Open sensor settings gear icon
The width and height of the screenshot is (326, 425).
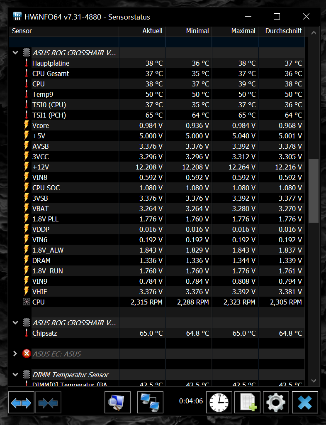point(276,403)
